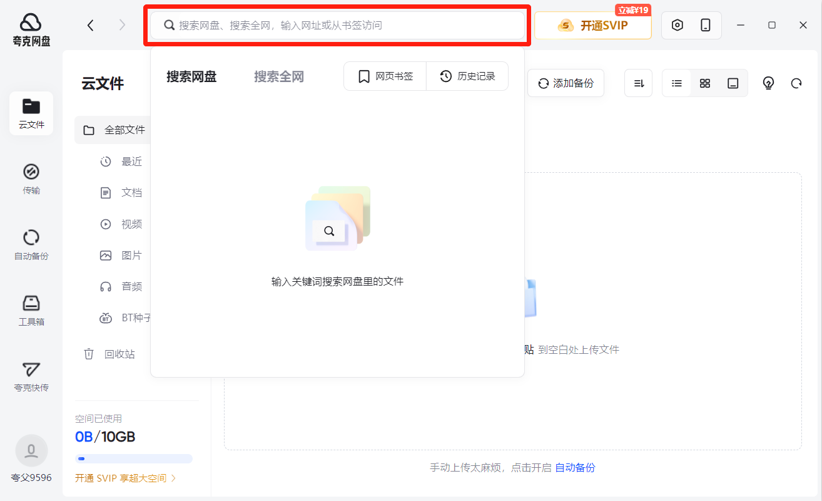Focus the top search input field

(x=337, y=25)
